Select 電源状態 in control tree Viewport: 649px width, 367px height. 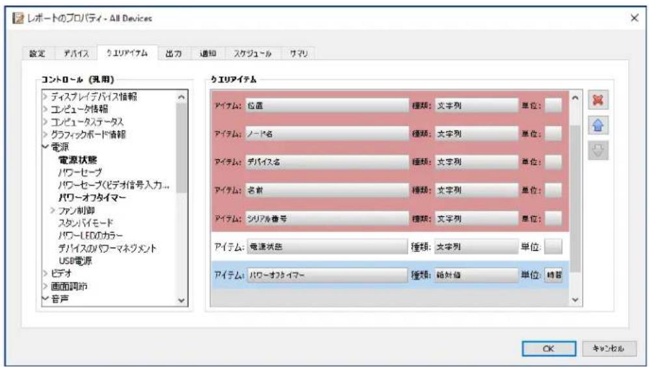78,160
